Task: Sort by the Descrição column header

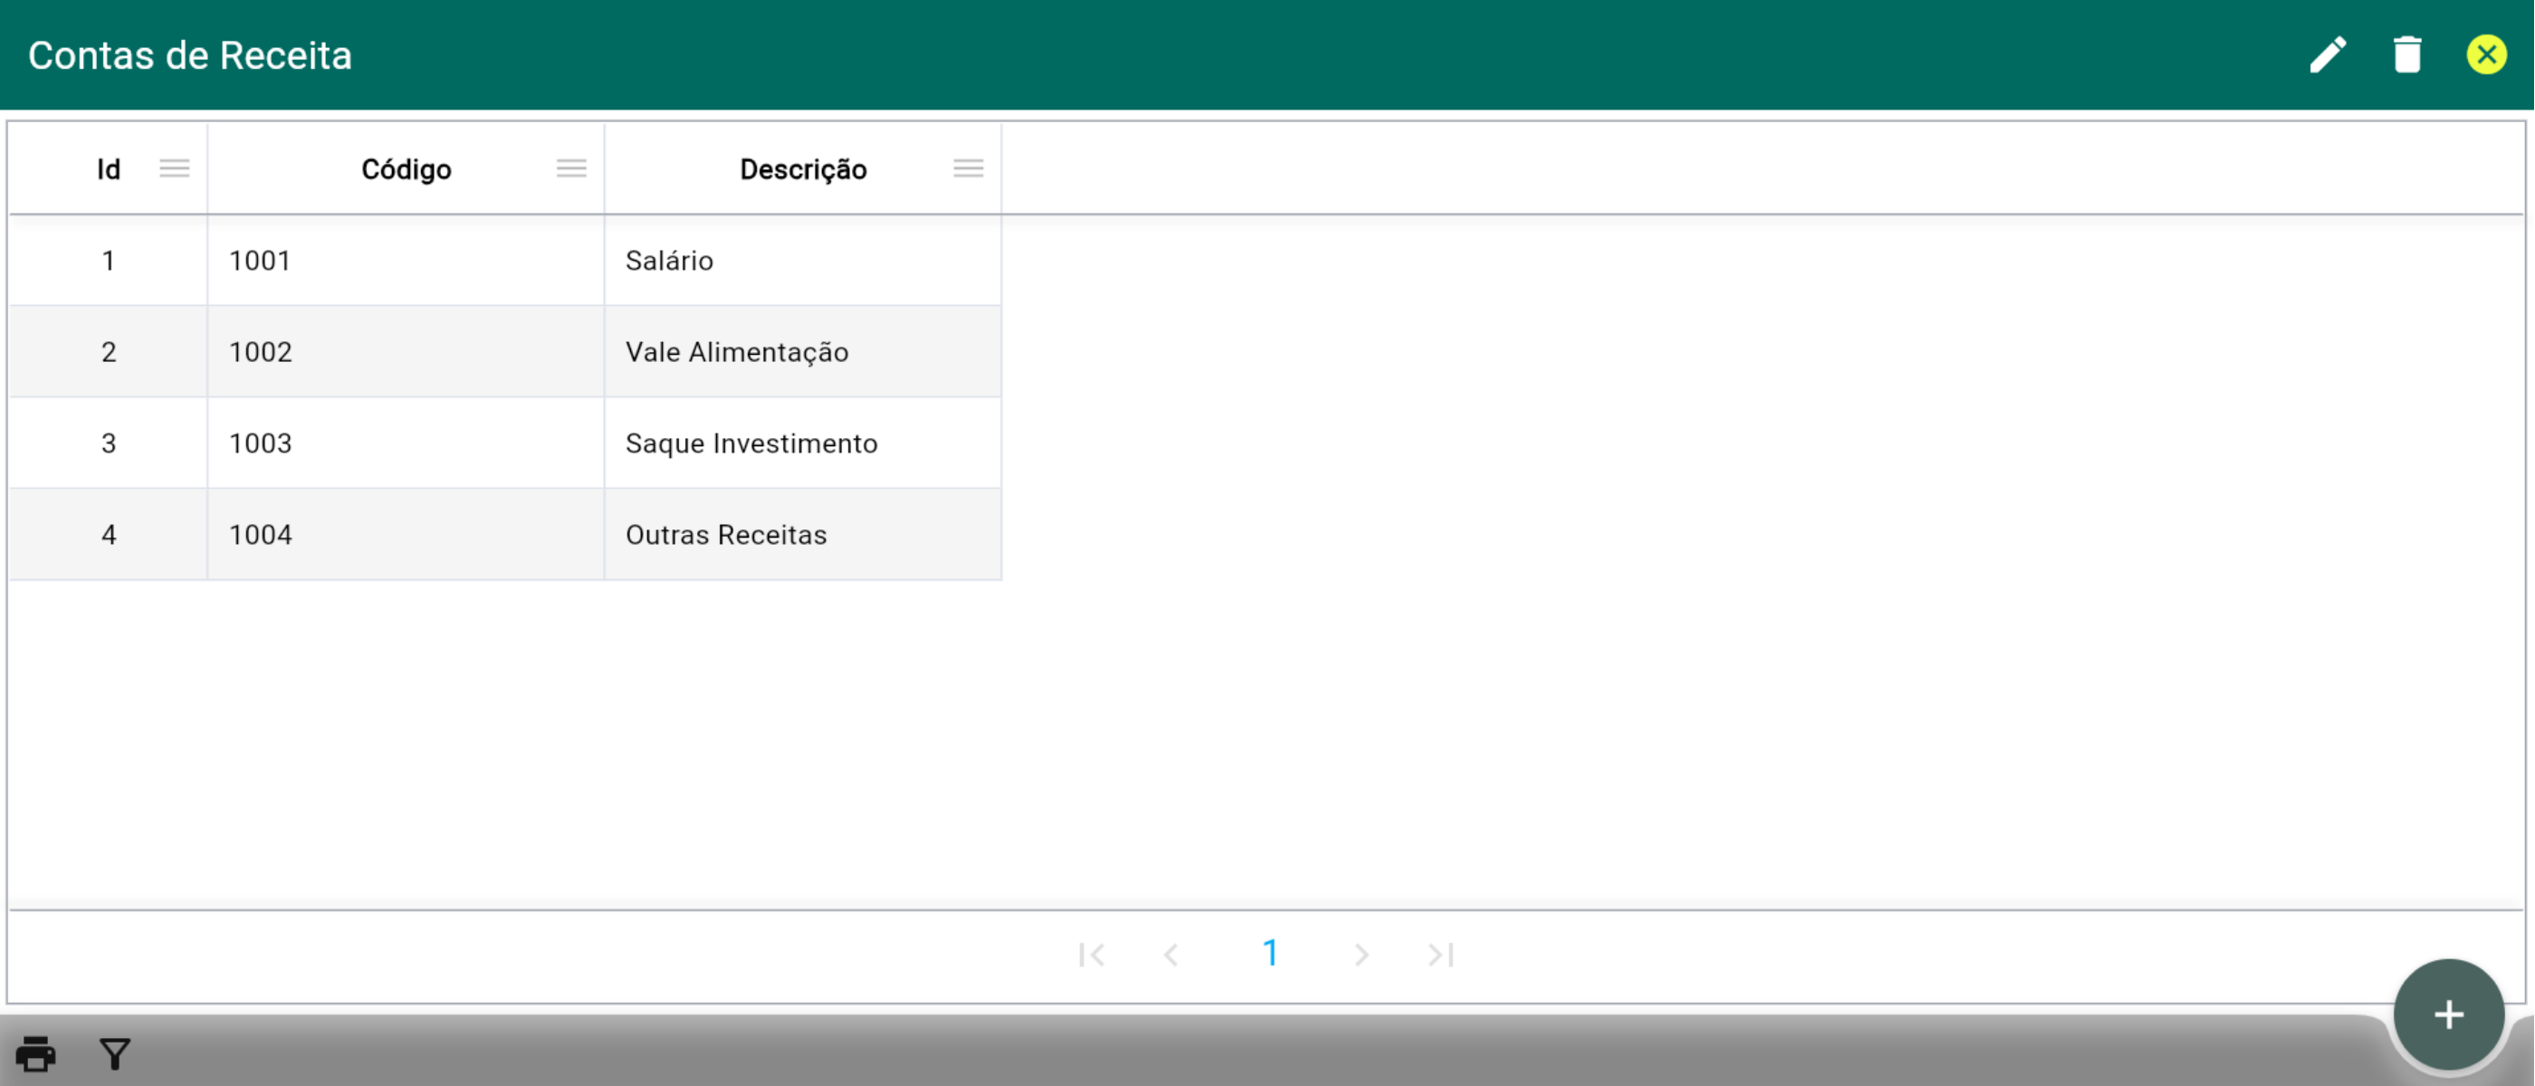Action: [x=802, y=169]
